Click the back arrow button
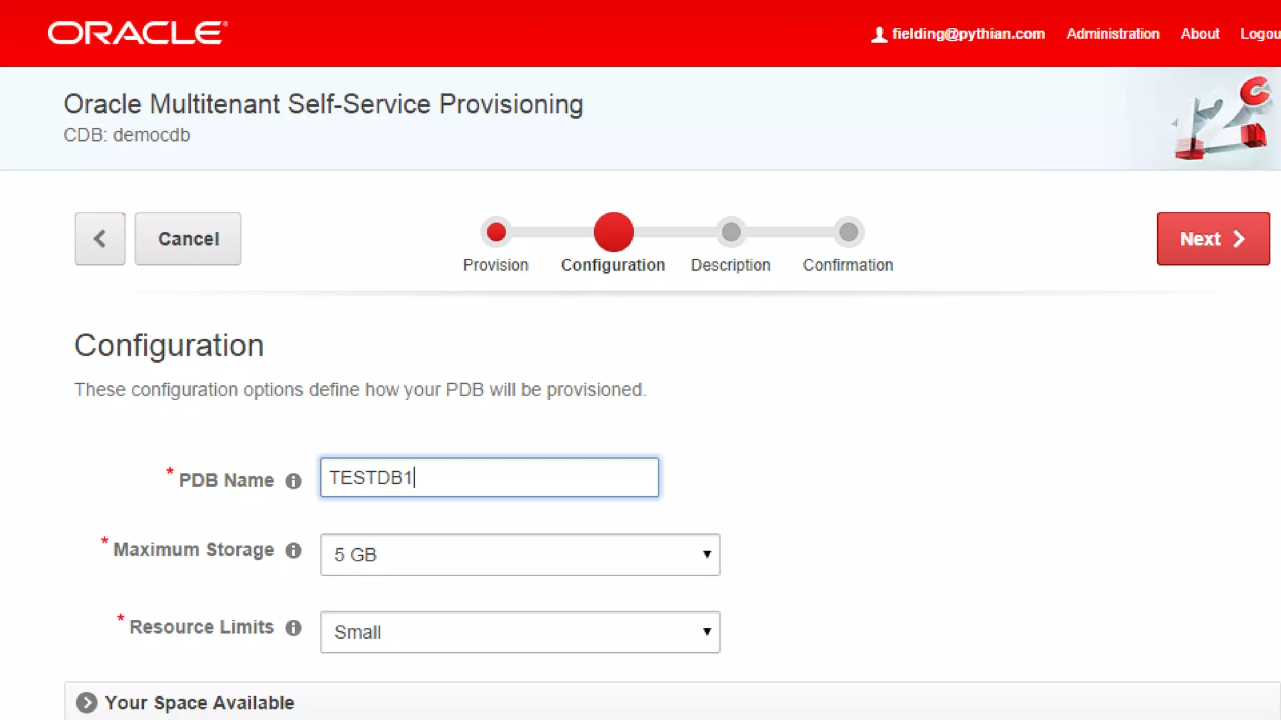The image size is (1281, 720). pyautogui.click(x=99, y=239)
